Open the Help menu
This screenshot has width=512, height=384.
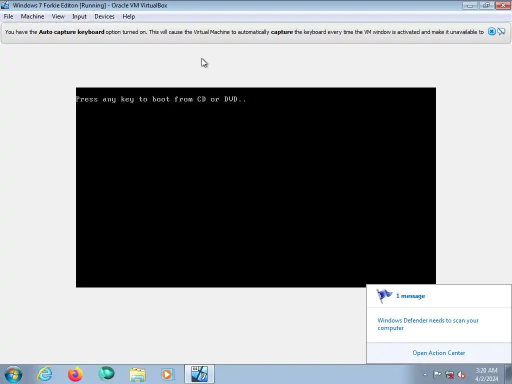coord(128,16)
